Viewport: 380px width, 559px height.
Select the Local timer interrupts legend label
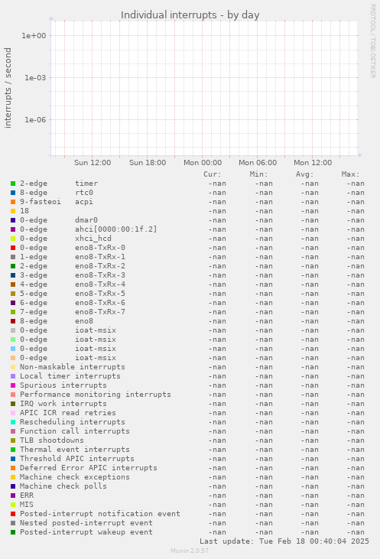point(70,376)
